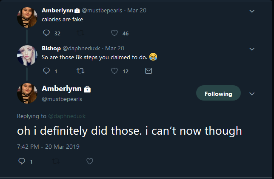Image resolution: width=274 pixels, height=179 pixels.
Task: Retweet Bishop's 8k steps tweet
Action: pyautogui.click(x=80, y=71)
